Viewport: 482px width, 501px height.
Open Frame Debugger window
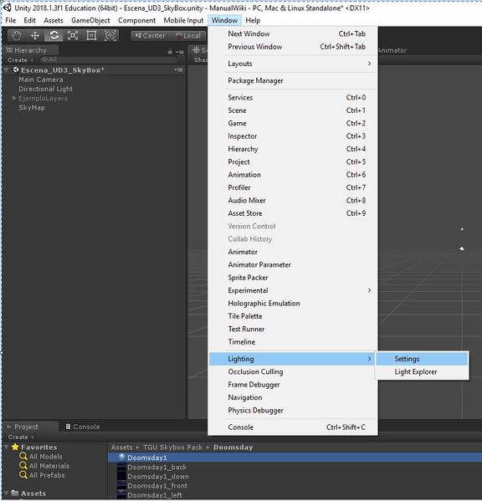point(293,385)
